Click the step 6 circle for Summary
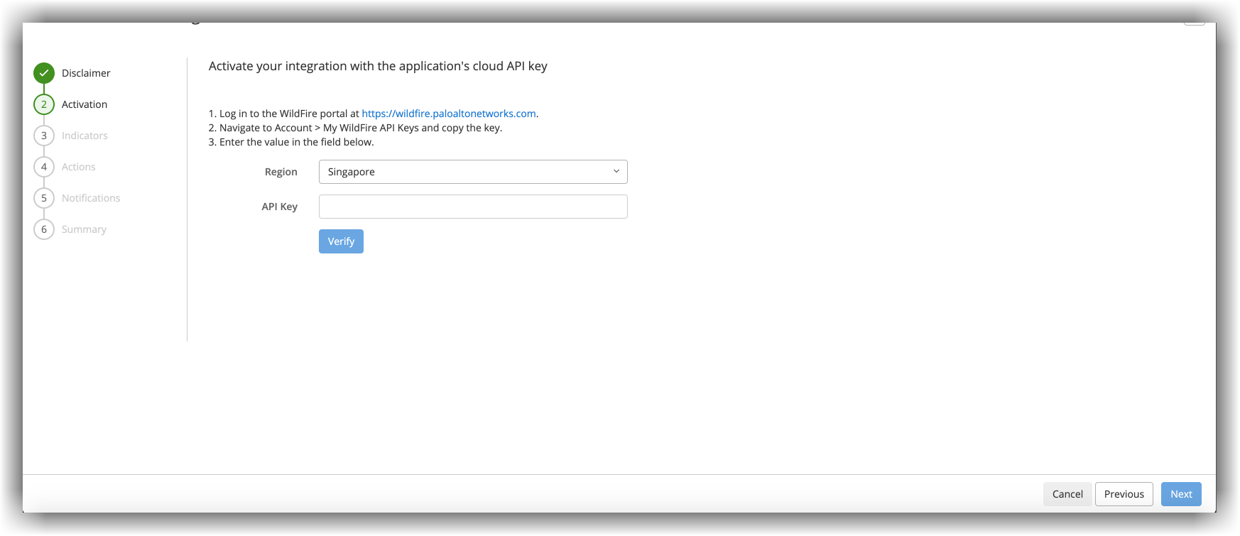 44,229
